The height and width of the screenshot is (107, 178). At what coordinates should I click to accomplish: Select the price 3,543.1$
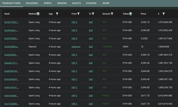(x=145, y=22)
